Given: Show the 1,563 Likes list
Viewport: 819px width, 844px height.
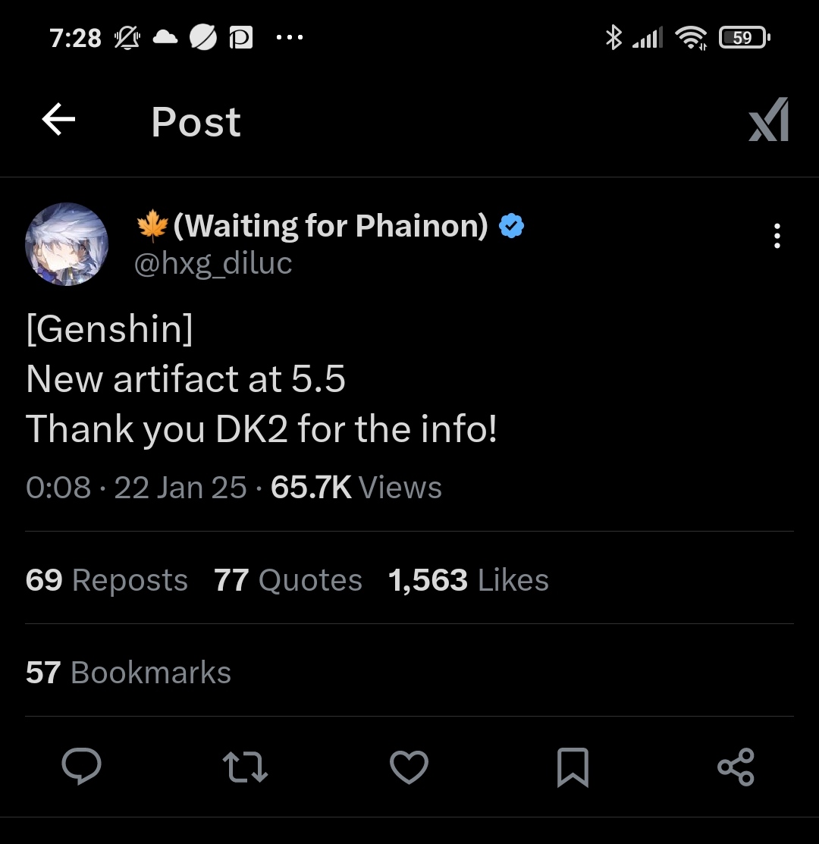Looking at the screenshot, I should 468,580.
